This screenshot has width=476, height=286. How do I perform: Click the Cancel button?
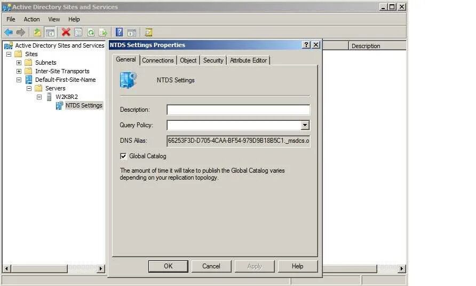pos(211,266)
